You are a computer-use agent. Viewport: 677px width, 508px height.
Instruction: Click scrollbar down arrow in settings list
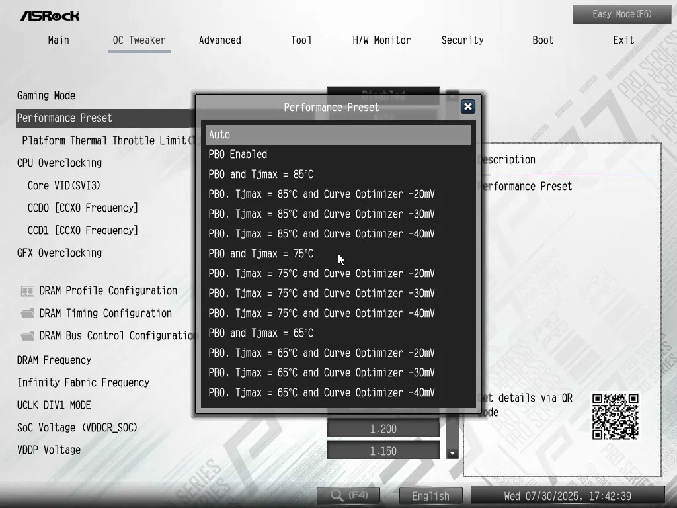click(452, 453)
